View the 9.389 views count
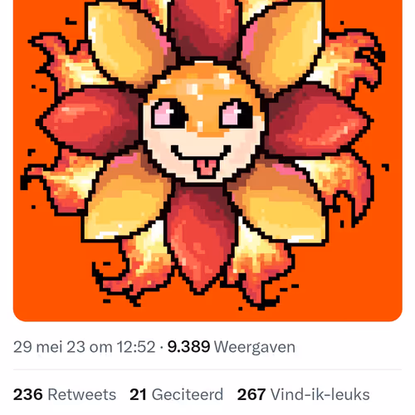Image resolution: width=415 pixels, height=415 pixels. (x=188, y=347)
